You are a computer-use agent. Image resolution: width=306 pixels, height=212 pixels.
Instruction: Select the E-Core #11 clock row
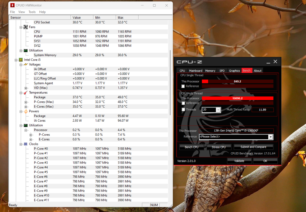point(88,200)
